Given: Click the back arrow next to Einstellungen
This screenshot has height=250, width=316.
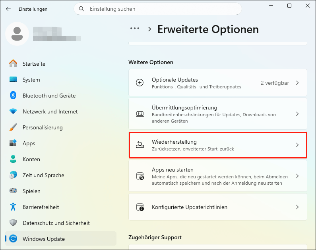Looking at the screenshot, I should coord(8,9).
